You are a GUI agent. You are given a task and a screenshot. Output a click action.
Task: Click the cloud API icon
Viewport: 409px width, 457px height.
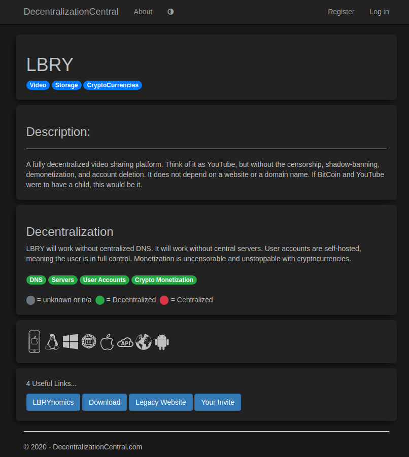pyautogui.click(x=125, y=342)
